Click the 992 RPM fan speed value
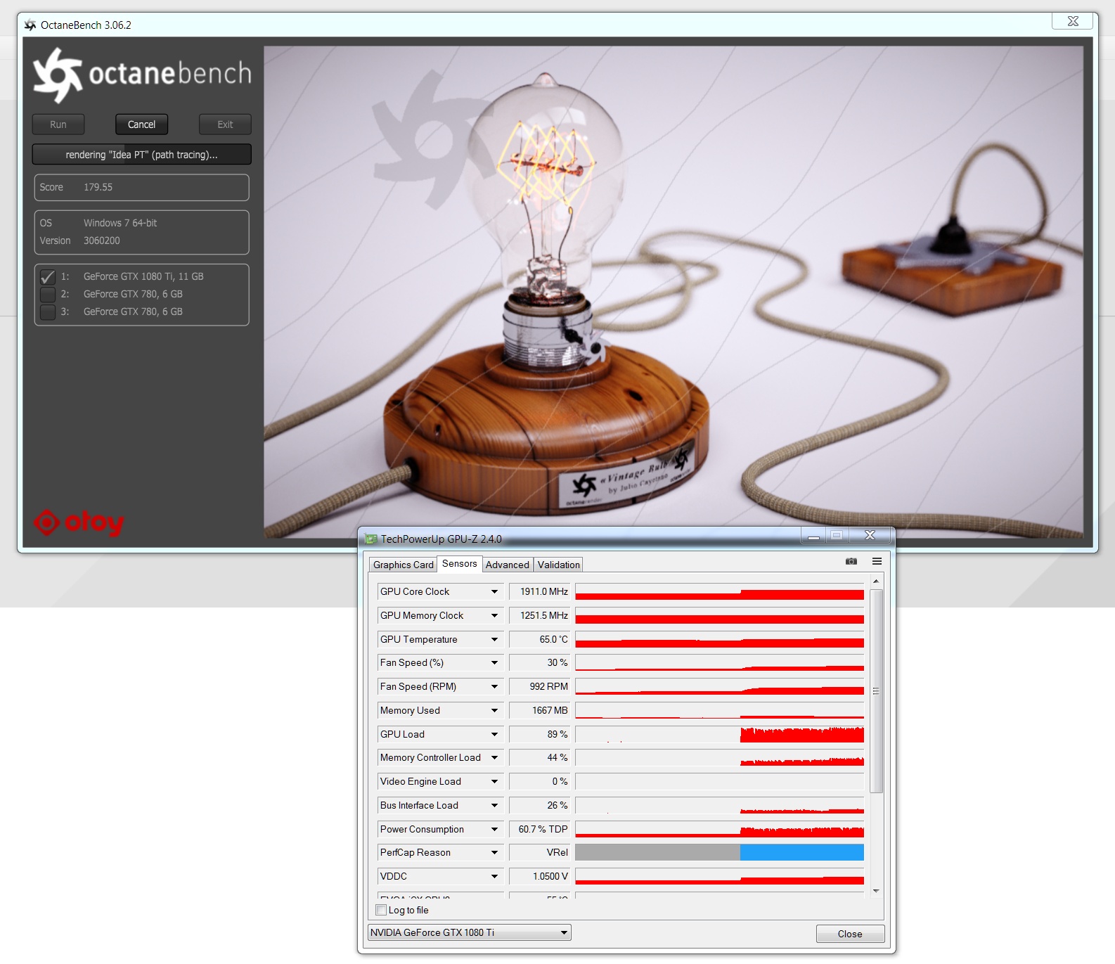Image resolution: width=1115 pixels, height=964 pixels. tap(540, 687)
